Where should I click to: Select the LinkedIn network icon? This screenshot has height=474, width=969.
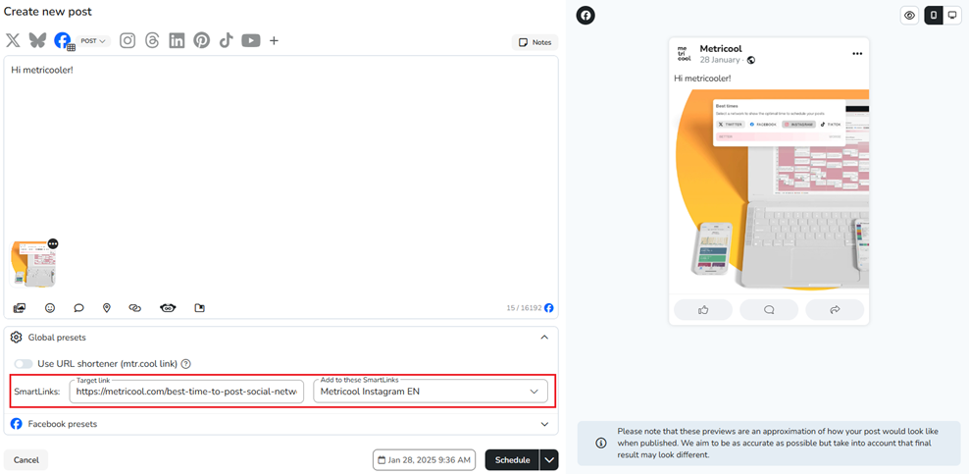click(177, 40)
